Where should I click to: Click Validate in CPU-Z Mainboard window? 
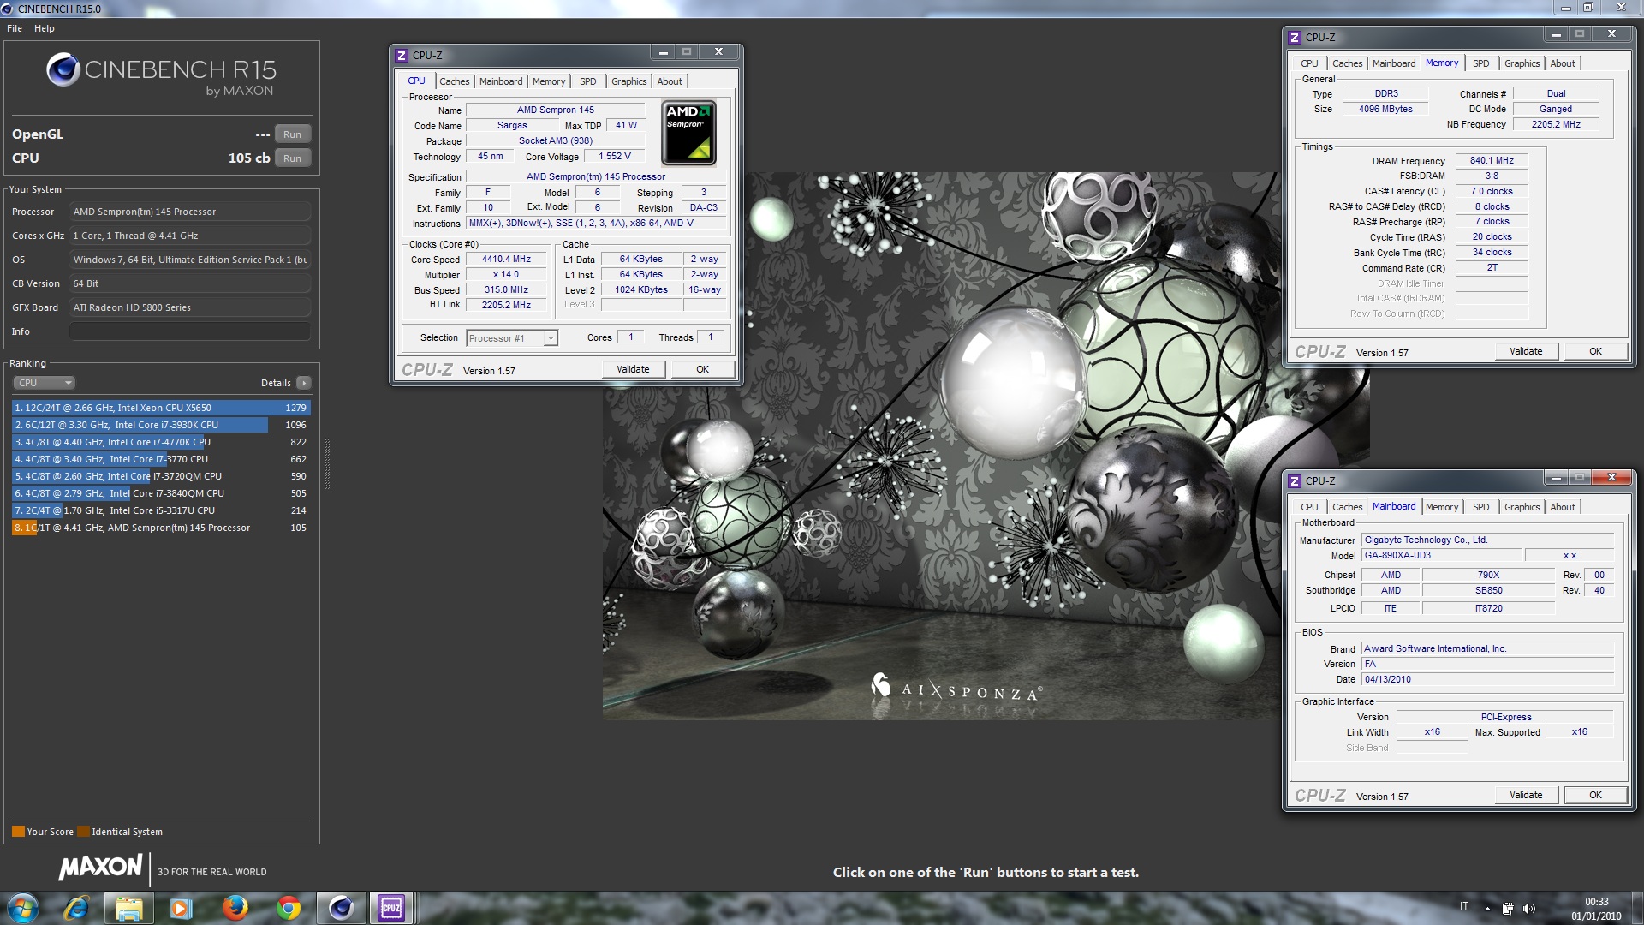point(1526,795)
